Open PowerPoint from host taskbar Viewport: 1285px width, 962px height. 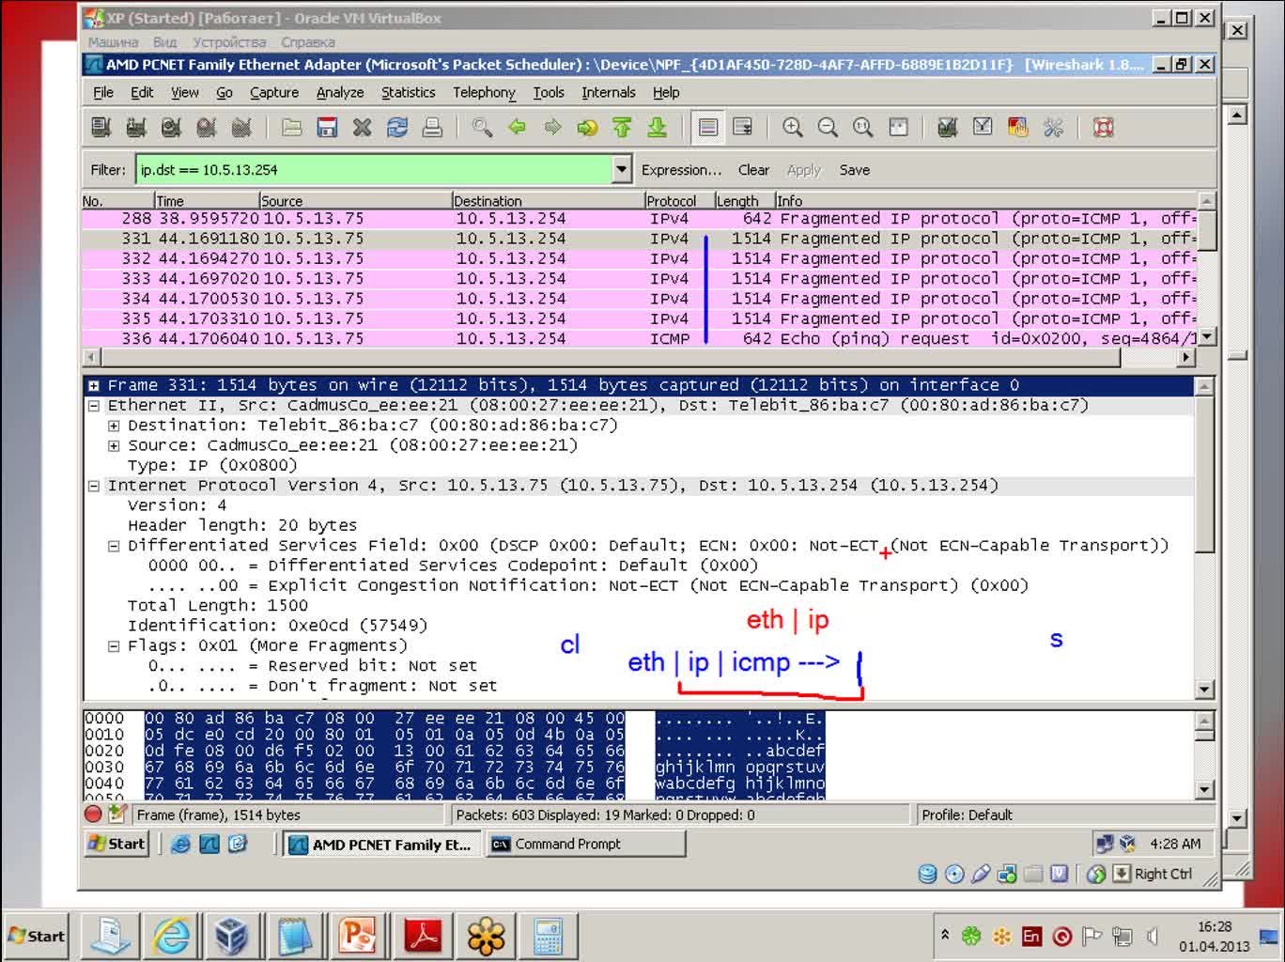tap(360, 936)
